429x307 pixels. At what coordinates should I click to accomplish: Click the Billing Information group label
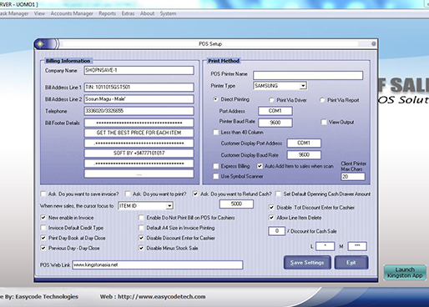pyautogui.click(x=68, y=61)
